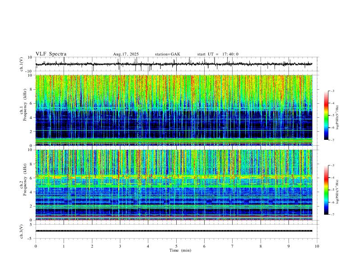Click the "VLF Spectra" plot title
Viewport: 357px width, 276px height.
point(51,54)
